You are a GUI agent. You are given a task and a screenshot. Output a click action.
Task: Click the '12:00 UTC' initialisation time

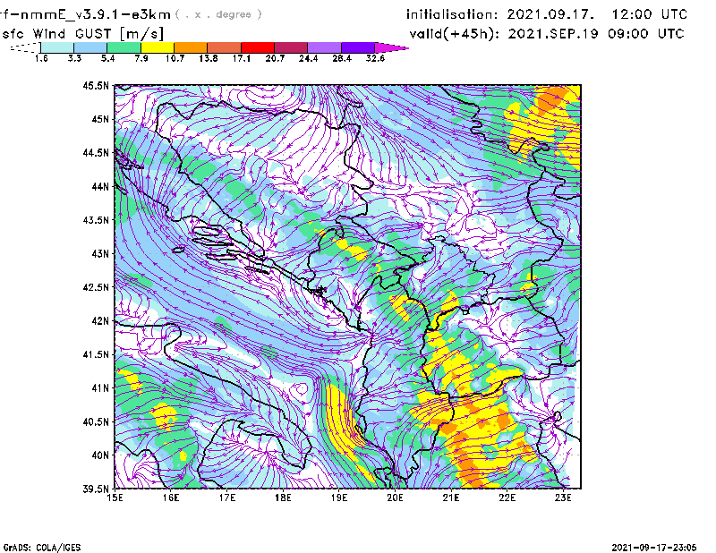650,14
